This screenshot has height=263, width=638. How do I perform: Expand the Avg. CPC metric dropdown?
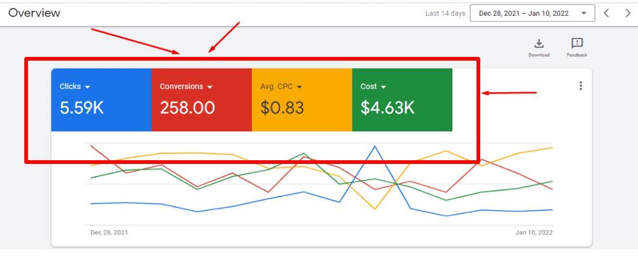(299, 87)
